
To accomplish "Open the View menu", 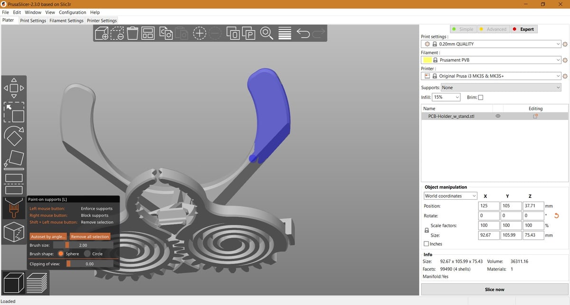I will [x=50, y=12].
